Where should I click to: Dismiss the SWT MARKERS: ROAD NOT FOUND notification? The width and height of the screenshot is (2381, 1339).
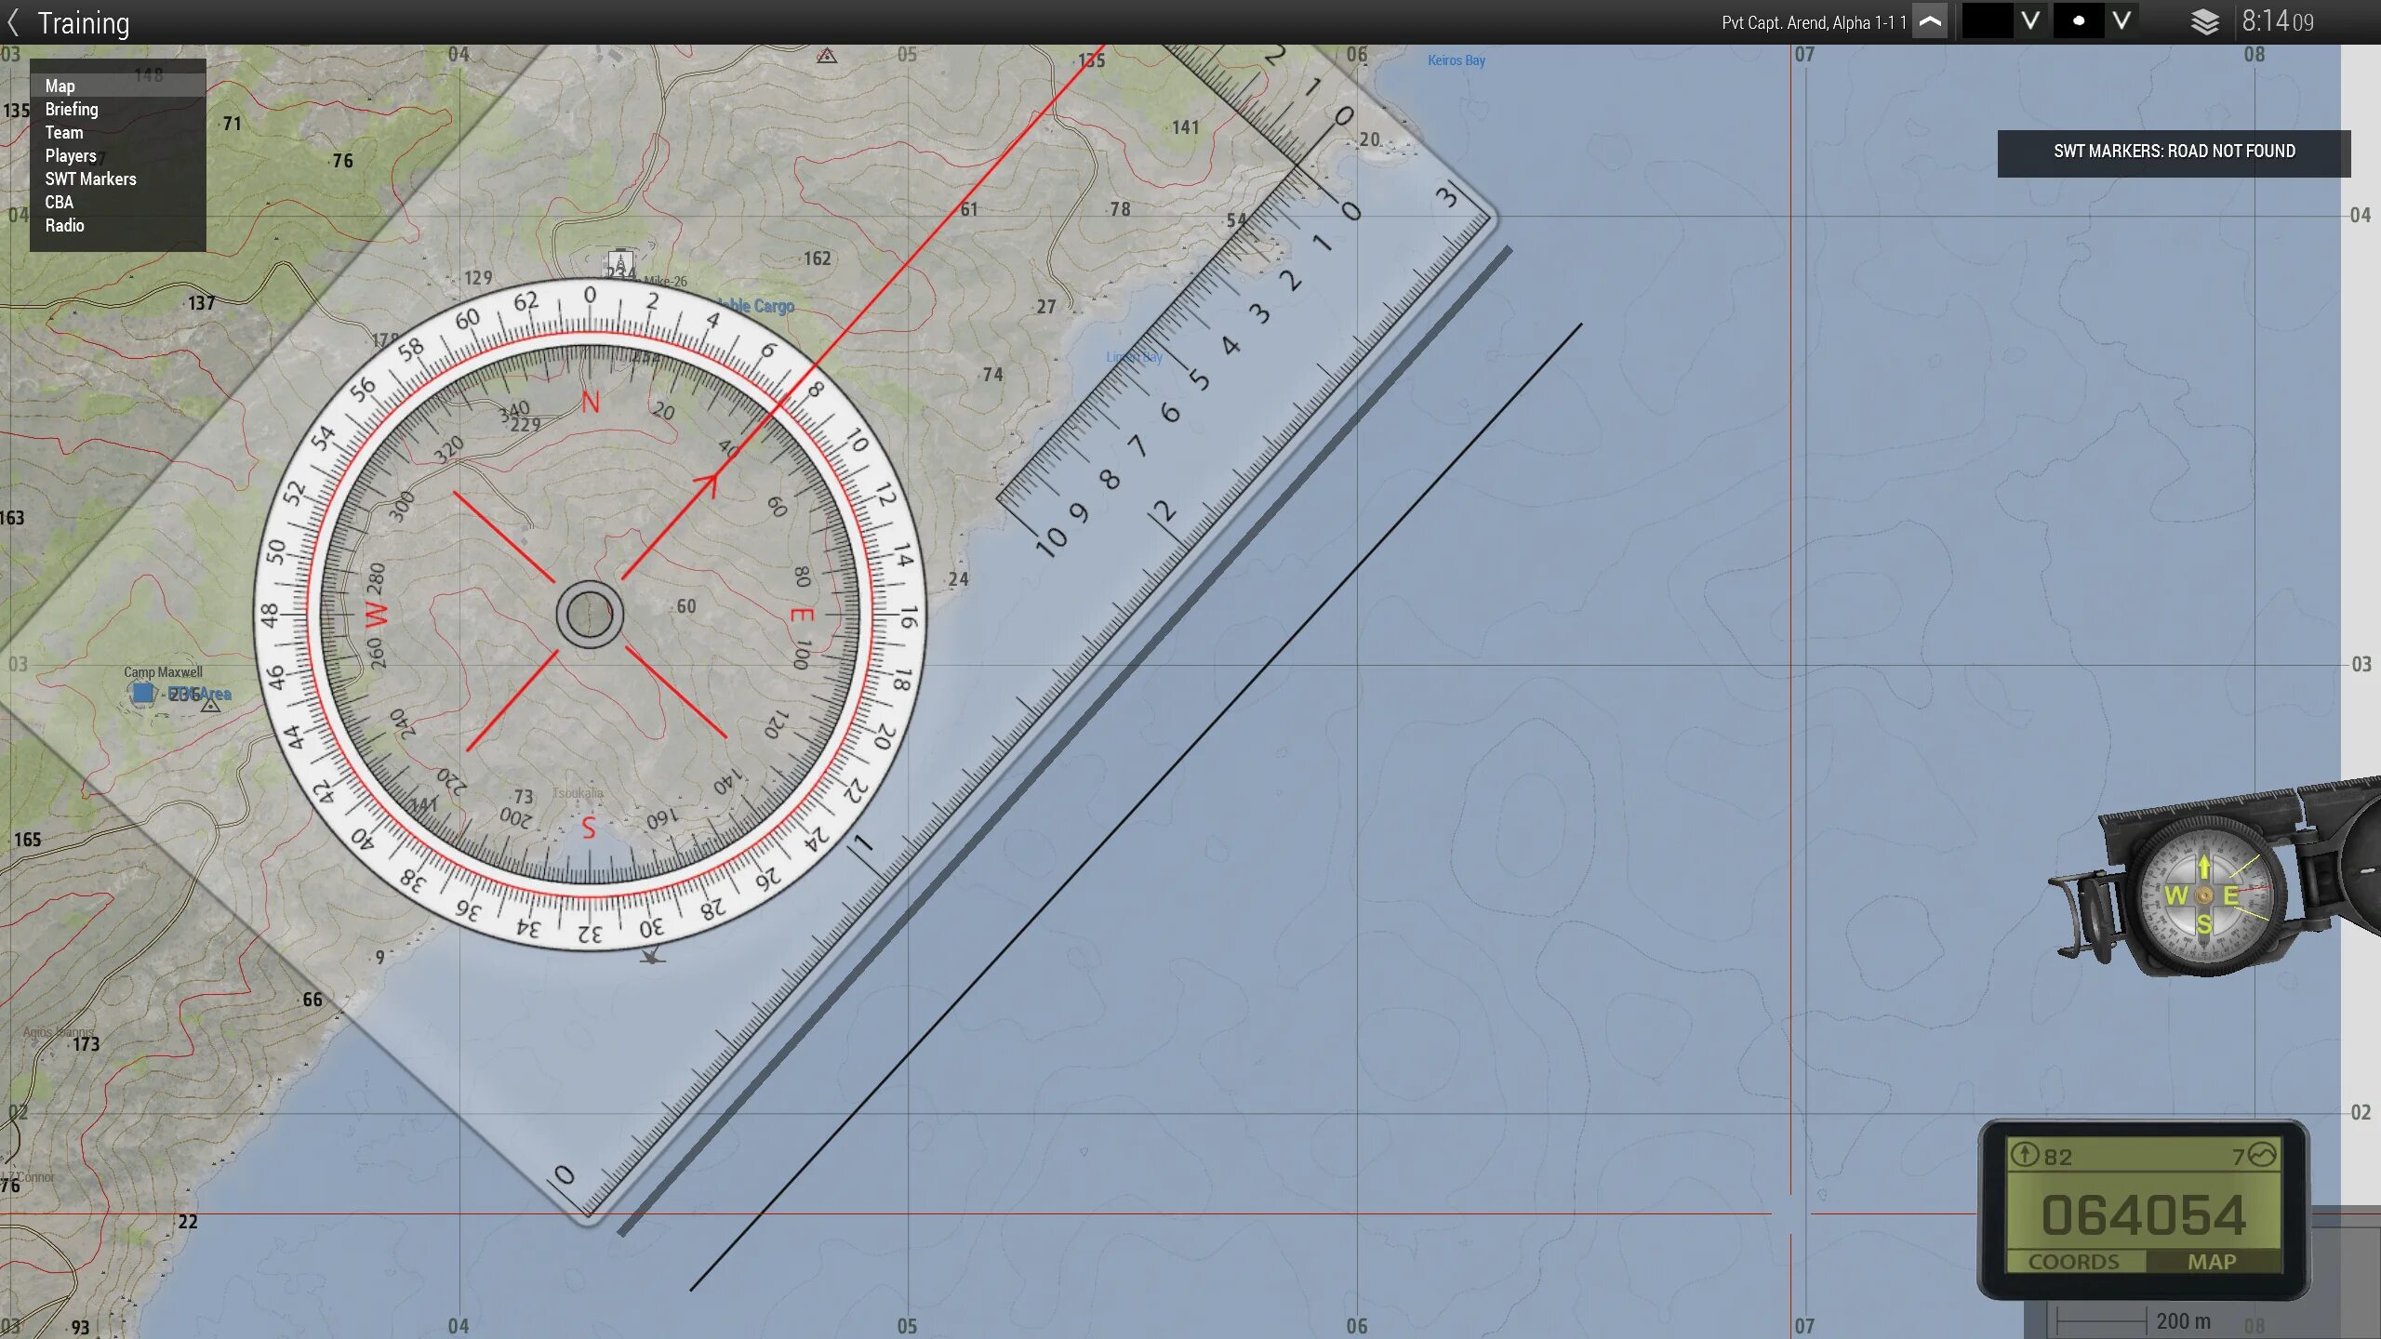(x=2174, y=152)
